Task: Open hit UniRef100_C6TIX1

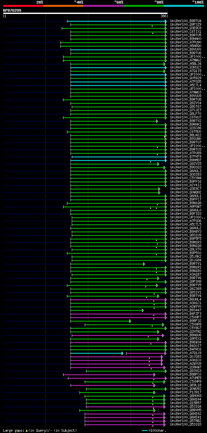Action: (x=186, y=32)
